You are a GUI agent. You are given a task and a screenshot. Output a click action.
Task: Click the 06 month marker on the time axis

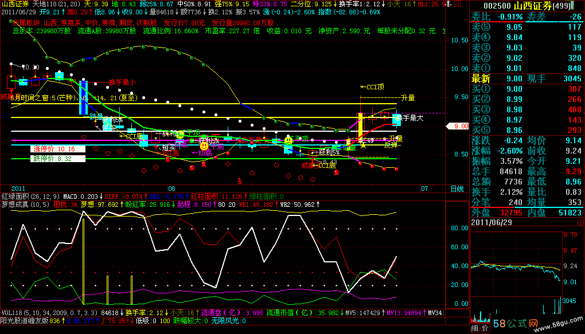171,188
